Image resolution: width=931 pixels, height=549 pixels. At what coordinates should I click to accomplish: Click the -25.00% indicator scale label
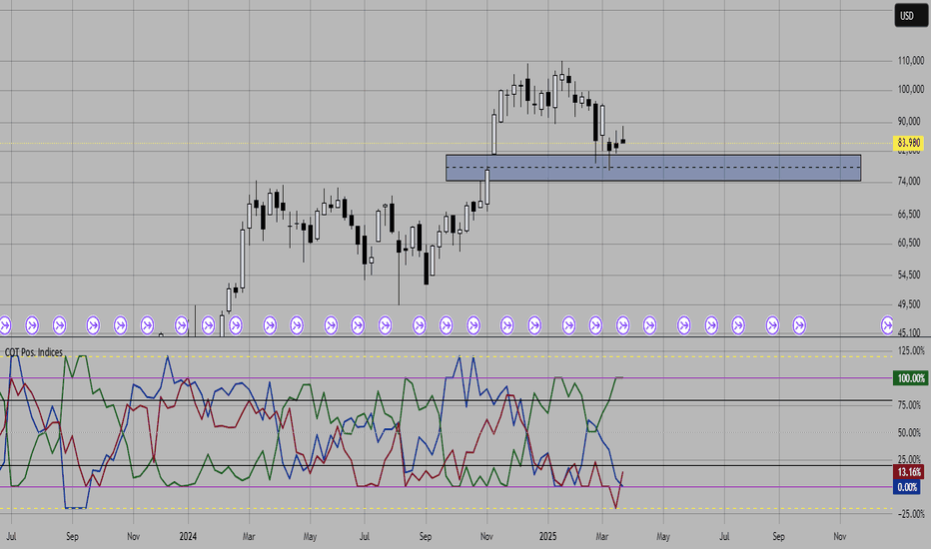tap(910, 515)
